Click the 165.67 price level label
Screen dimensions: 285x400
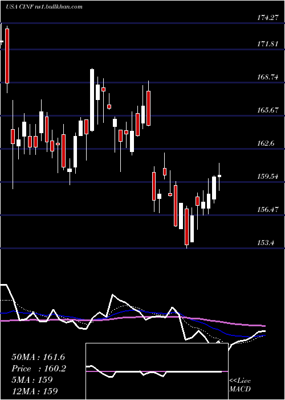point(267,110)
